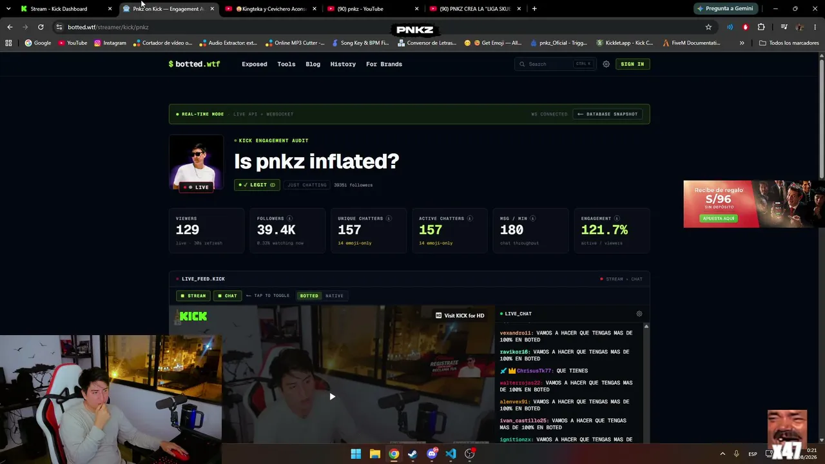Viewport: 825px width, 464px height.
Task: Switch to the (90) pnkz - YouTube tab
Action: point(374,9)
